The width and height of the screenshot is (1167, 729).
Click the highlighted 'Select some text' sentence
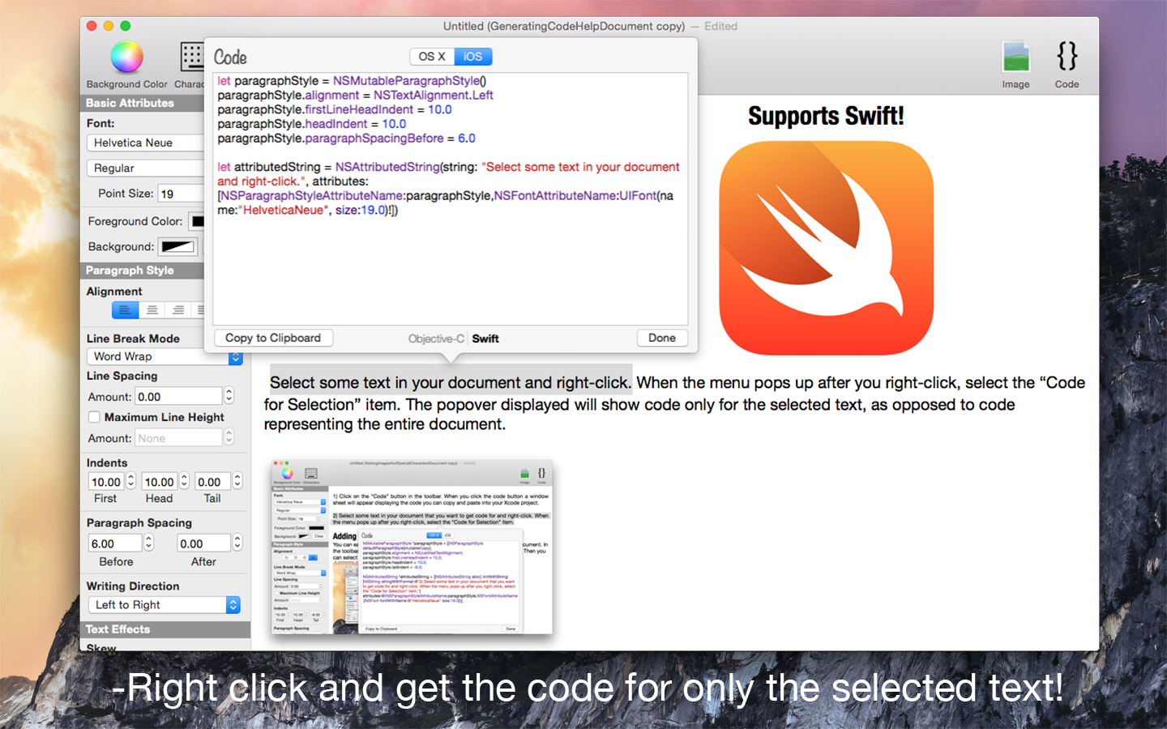click(x=450, y=382)
